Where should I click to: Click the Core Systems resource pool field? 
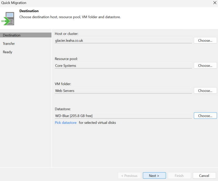(x=123, y=65)
